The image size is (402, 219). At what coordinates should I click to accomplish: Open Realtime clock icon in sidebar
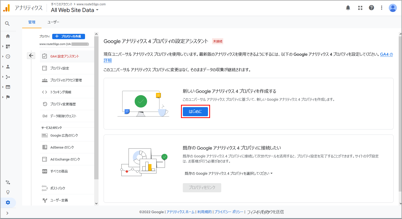tap(8, 56)
